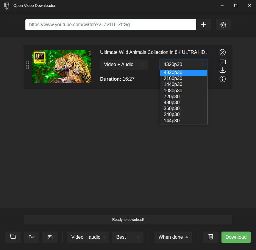Maximize the Open Video Downloader window
The width and height of the screenshot is (256, 250).
[x=235, y=6]
